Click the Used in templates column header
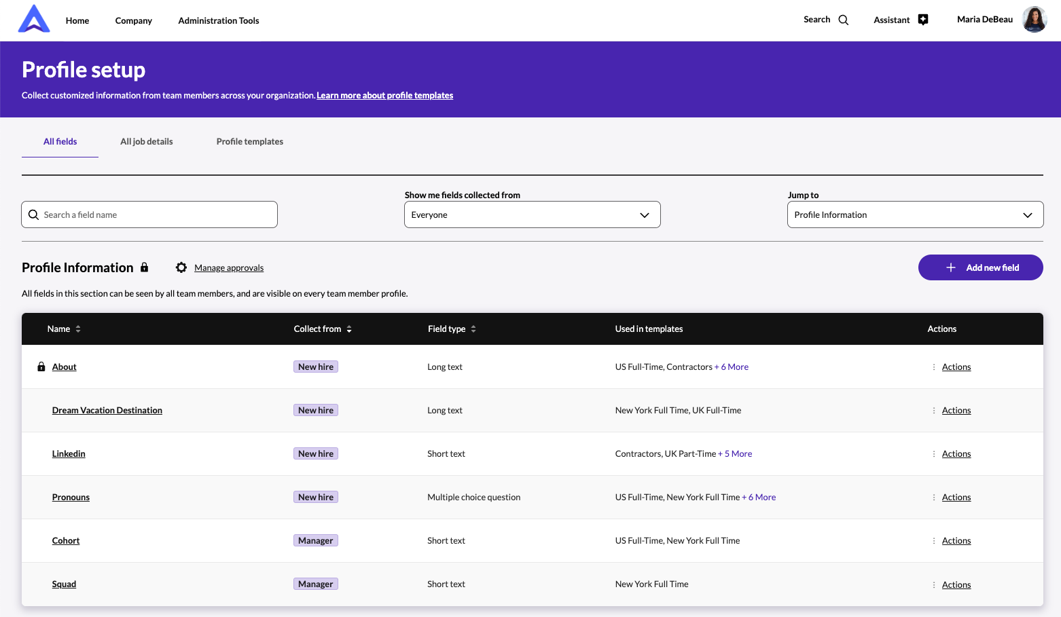The height and width of the screenshot is (617, 1061). pyautogui.click(x=649, y=329)
